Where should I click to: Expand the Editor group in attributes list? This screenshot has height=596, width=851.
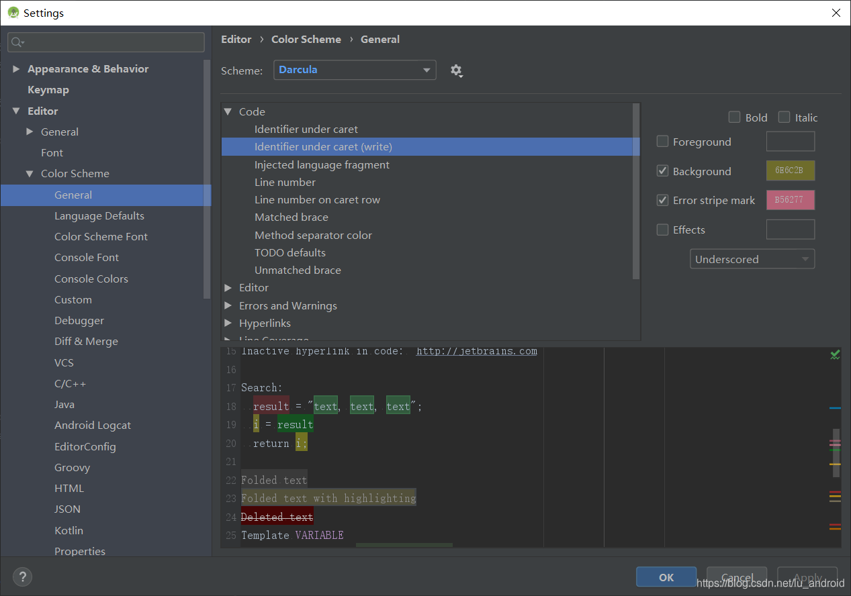pyautogui.click(x=228, y=288)
